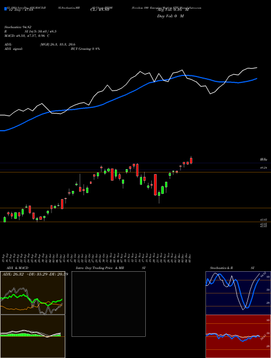
Task: Open the ADX & MACD indicator panel
Action: coord(33,293)
